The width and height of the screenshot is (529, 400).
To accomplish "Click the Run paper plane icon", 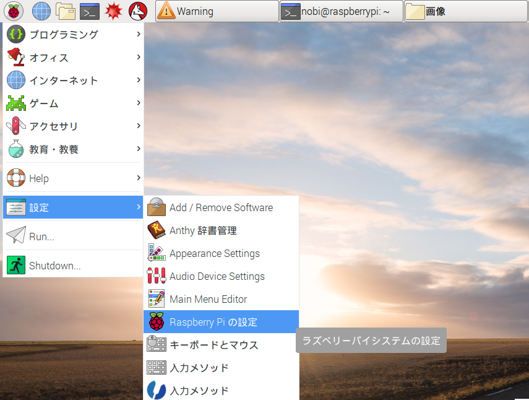I will click(16, 235).
